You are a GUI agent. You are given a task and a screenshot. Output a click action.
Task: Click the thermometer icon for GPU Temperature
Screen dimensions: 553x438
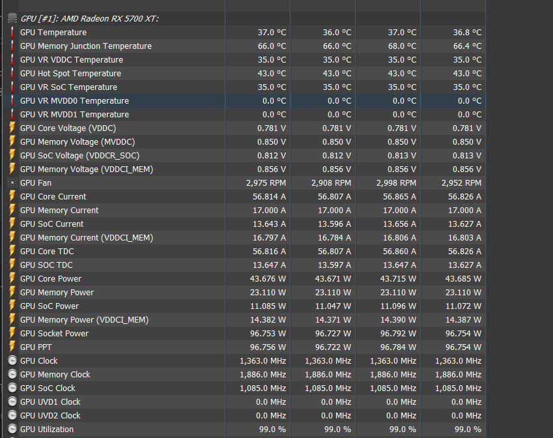click(12, 32)
